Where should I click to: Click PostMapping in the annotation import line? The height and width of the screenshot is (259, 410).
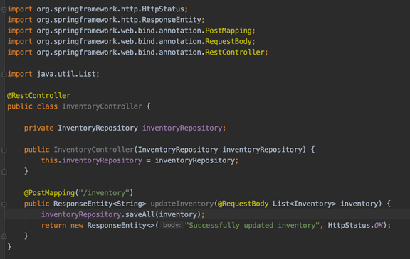click(228, 31)
